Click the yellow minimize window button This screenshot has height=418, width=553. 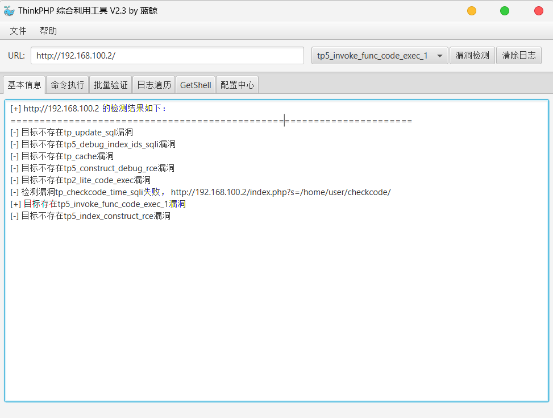pyautogui.click(x=472, y=11)
